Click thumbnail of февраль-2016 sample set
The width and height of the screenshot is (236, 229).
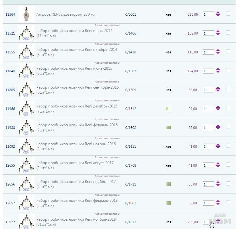point(26,128)
